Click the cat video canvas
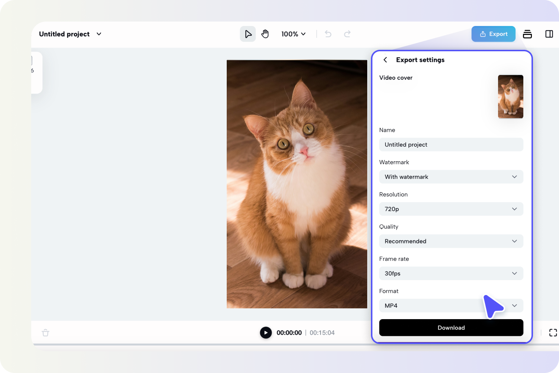Viewport: 559px width, 373px height. [297, 184]
